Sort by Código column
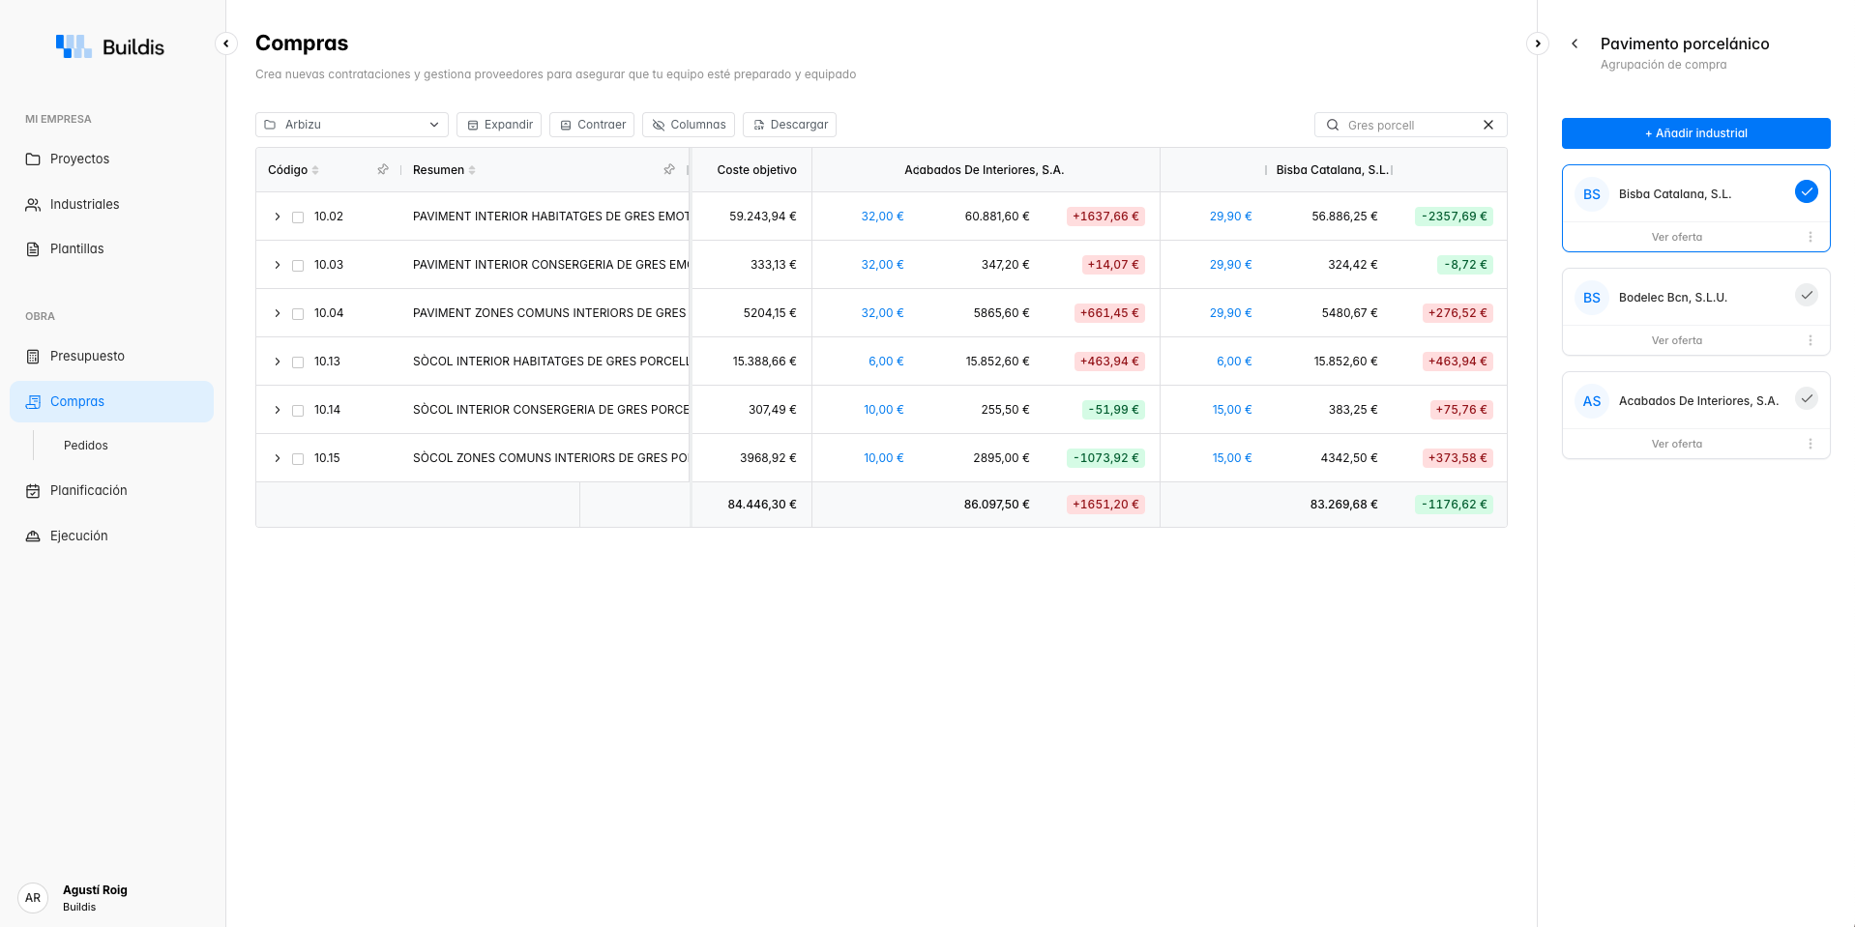Image resolution: width=1855 pixels, height=927 pixels. 315,170
